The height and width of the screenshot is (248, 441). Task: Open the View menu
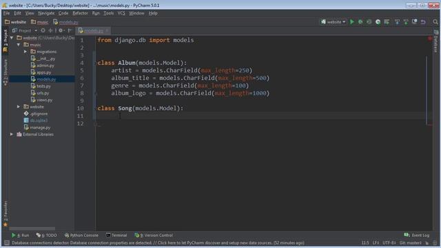(30, 13)
